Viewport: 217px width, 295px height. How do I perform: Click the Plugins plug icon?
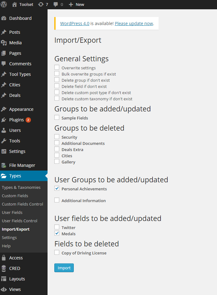pos(4,120)
